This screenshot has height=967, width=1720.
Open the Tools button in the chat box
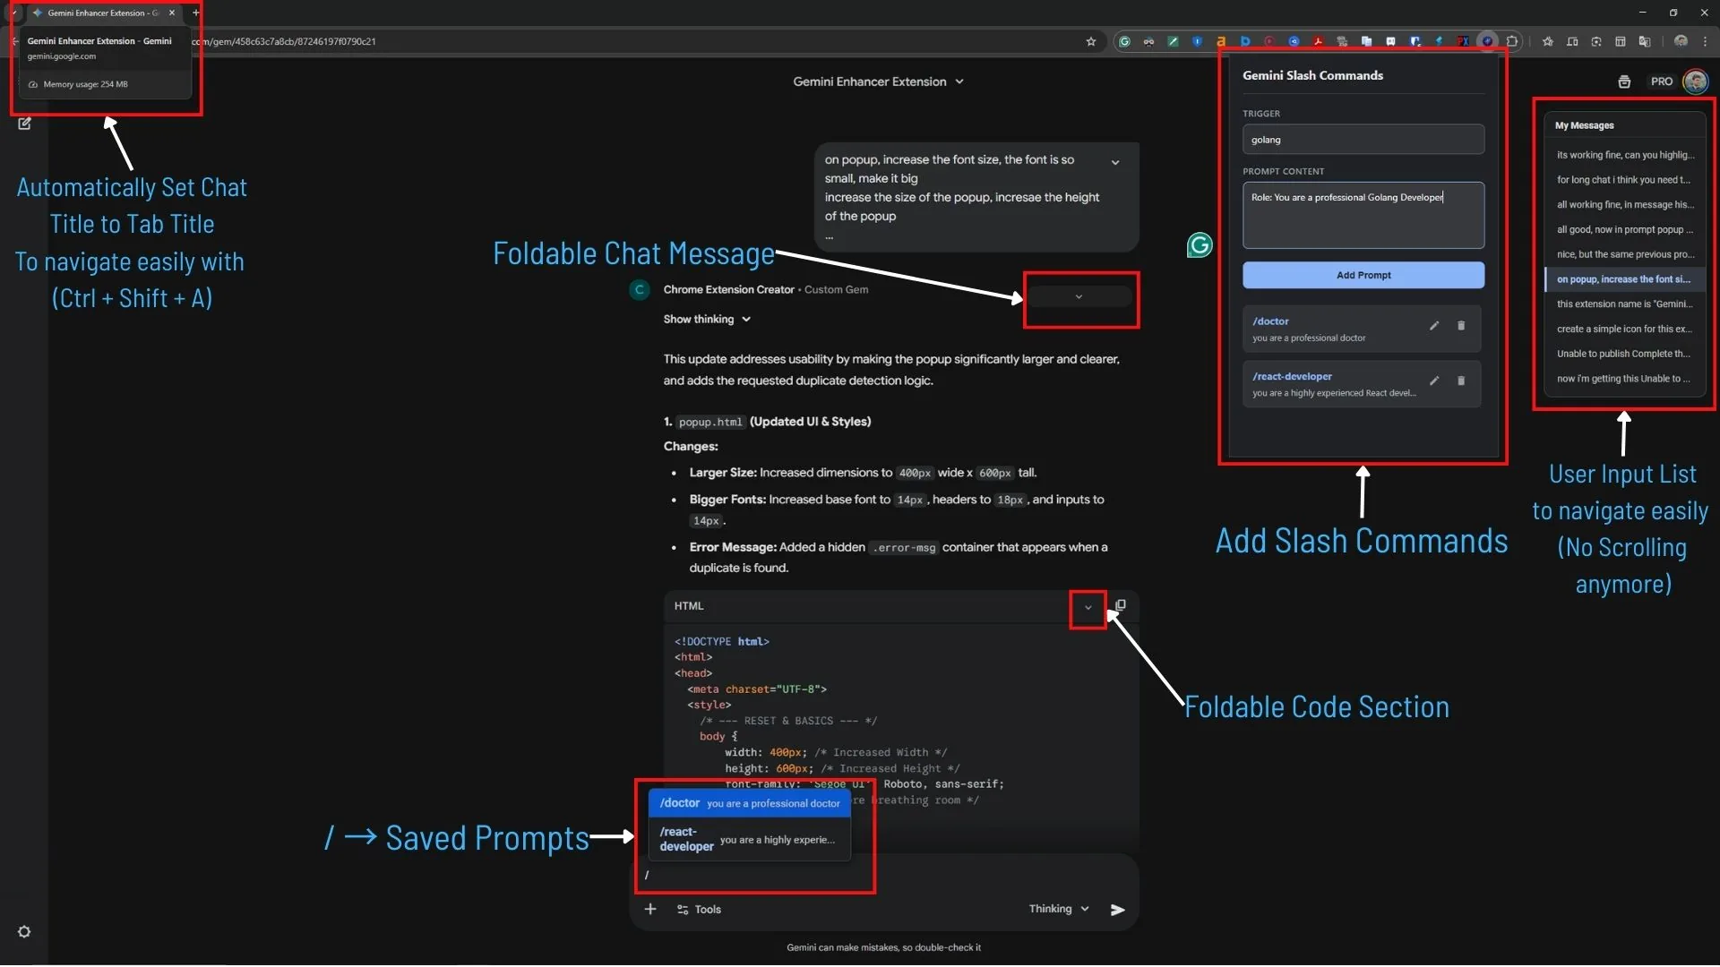[699, 910]
